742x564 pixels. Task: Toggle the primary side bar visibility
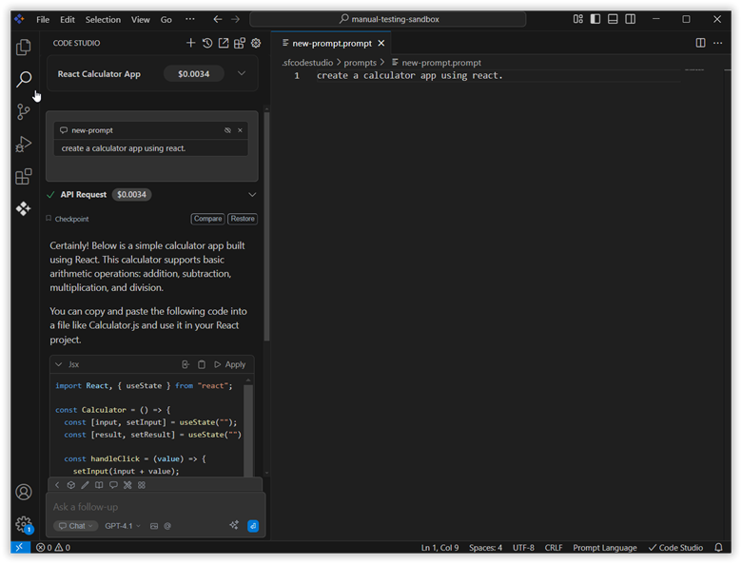click(x=595, y=19)
